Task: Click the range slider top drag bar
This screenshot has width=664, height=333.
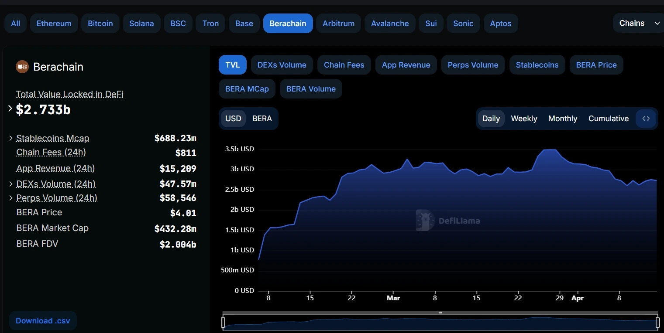Action: pos(440,313)
